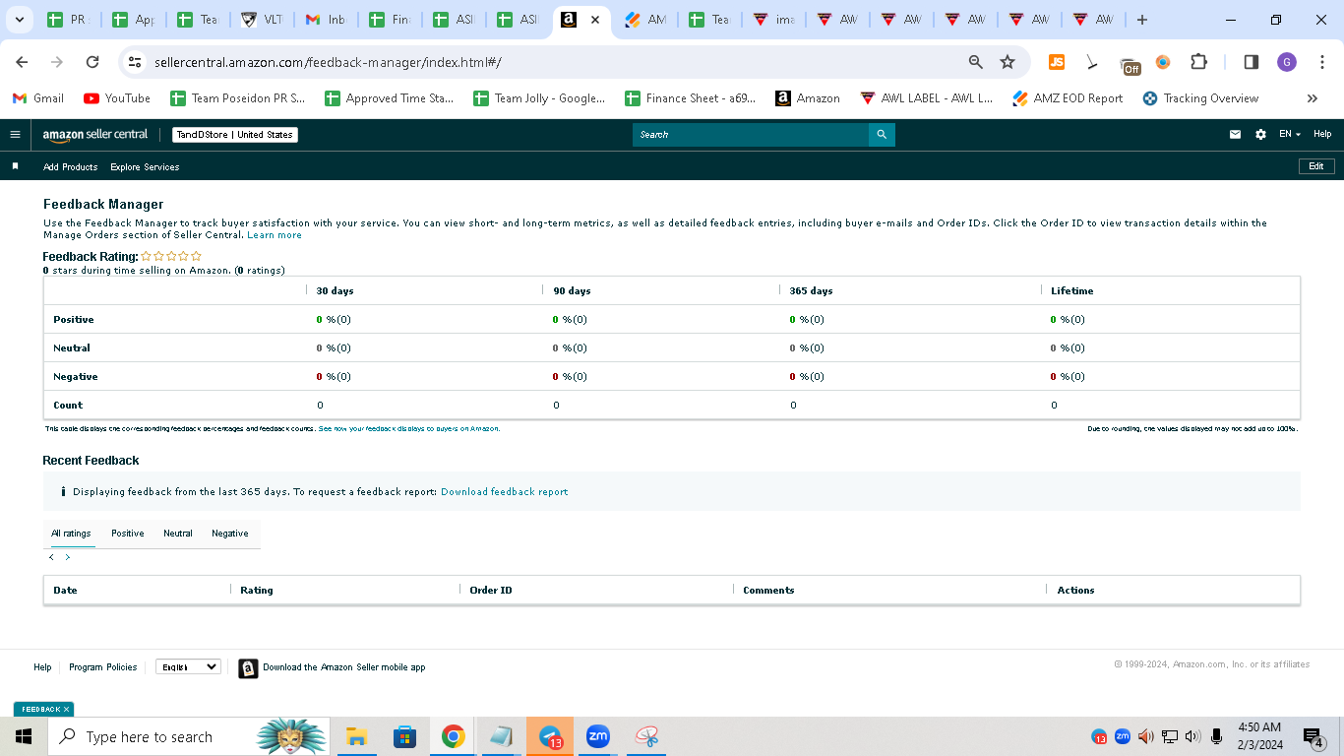
Task: Click See how your feedback displays link
Action: click(408, 429)
